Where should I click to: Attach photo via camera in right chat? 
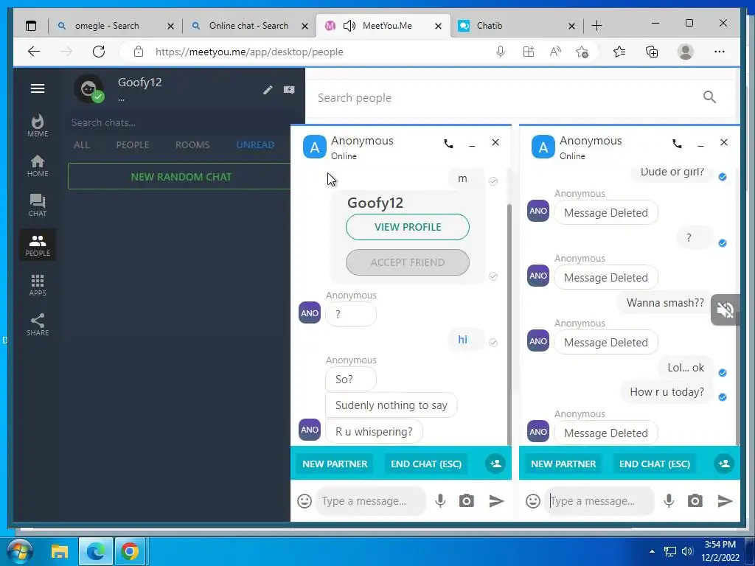point(695,501)
